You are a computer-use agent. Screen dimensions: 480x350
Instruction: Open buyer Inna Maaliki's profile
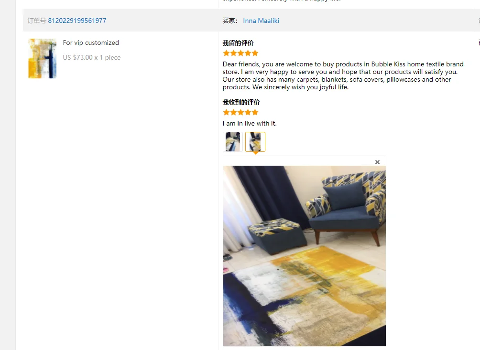tap(261, 21)
